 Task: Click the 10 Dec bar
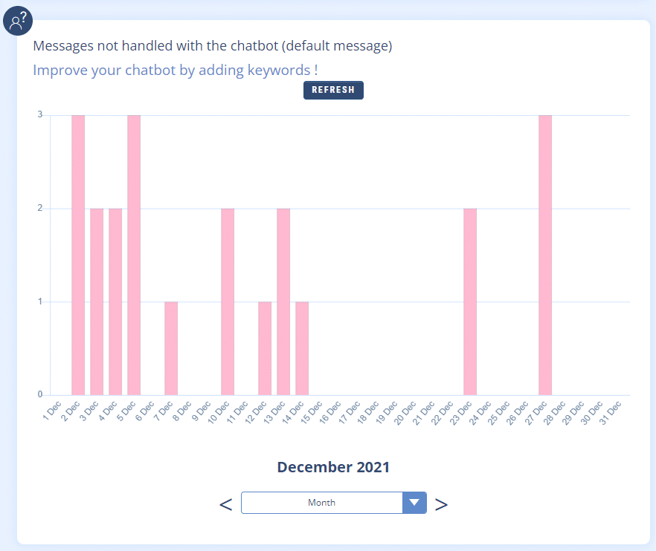pyautogui.click(x=228, y=301)
